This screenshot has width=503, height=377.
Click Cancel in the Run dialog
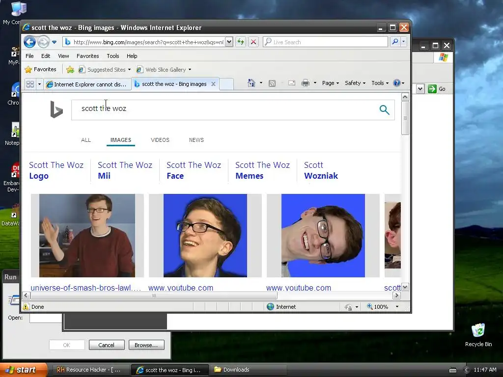pyautogui.click(x=106, y=345)
